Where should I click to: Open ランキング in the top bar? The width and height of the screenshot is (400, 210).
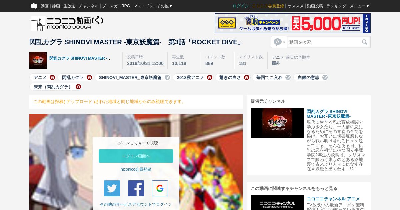336,6
